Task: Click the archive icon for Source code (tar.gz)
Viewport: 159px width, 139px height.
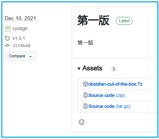Action: [85, 106]
